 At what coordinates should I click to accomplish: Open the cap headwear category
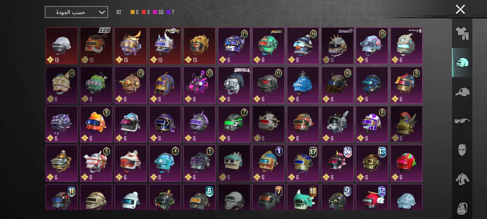click(x=462, y=92)
